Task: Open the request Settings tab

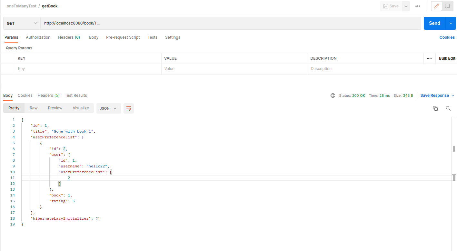Action: (173, 37)
